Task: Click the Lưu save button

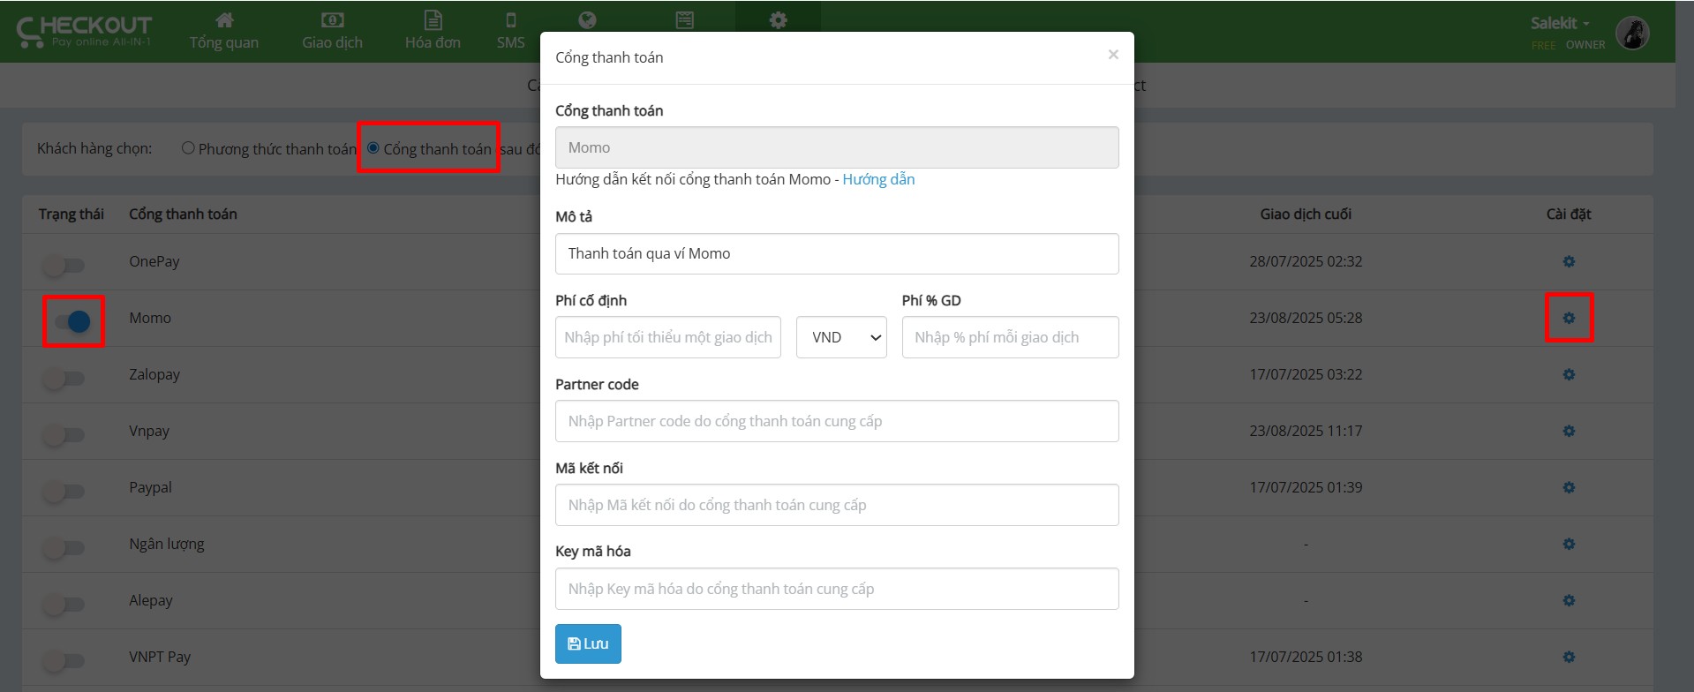Action: click(588, 643)
